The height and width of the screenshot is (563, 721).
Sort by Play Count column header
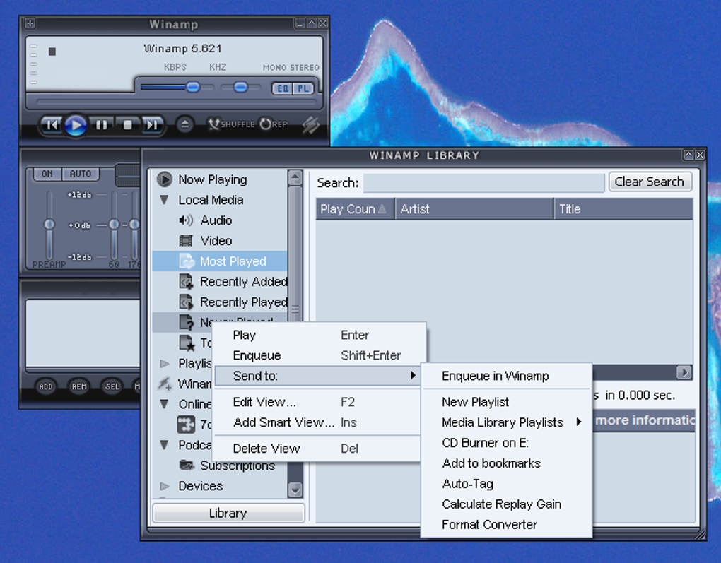(x=355, y=209)
